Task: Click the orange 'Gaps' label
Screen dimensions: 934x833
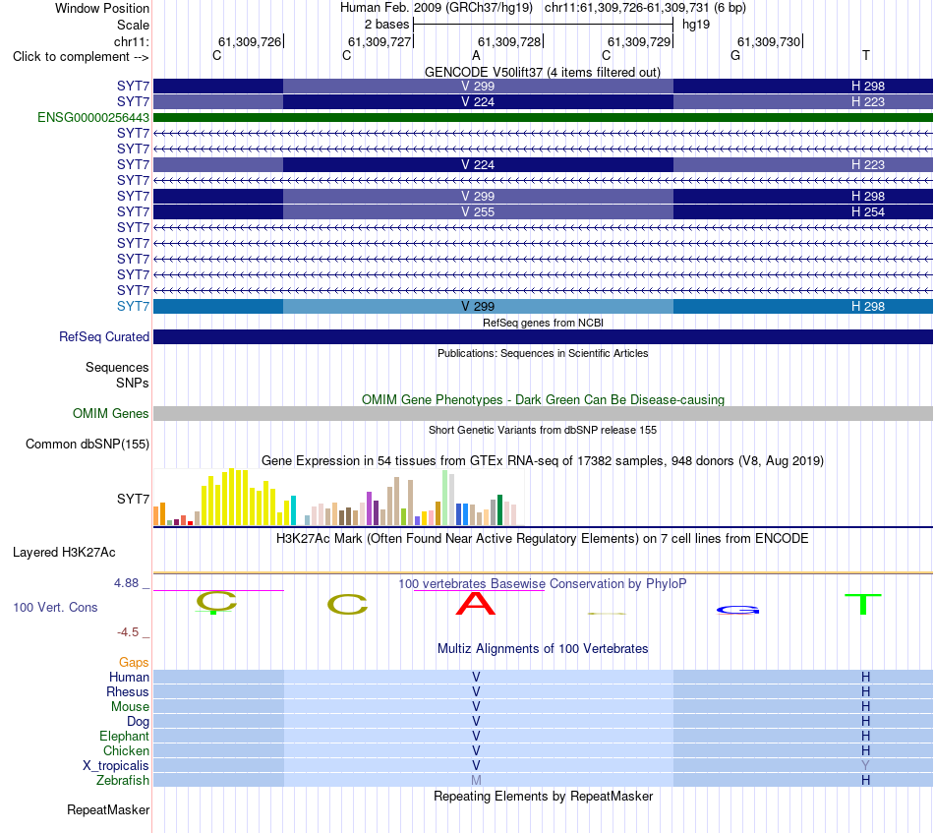Action: click(134, 663)
